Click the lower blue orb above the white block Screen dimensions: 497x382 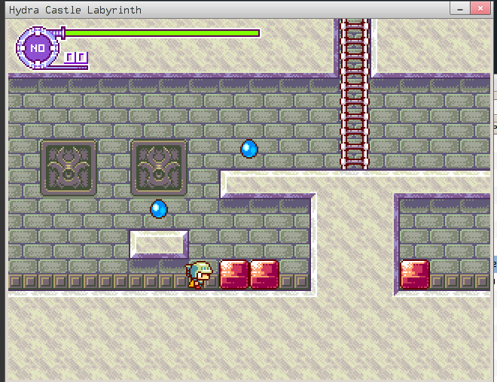tap(158, 208)
